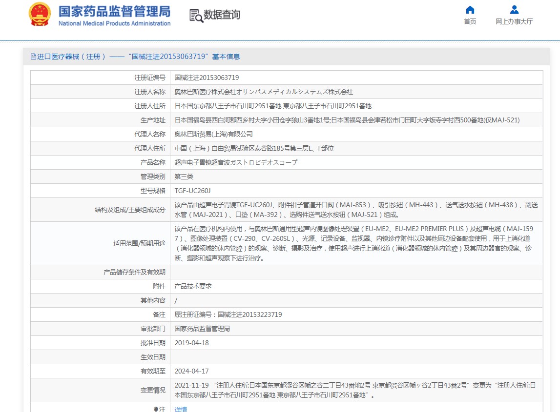
Task: Select the 适用范围/预期用途 label
Action: pos(139,243)
